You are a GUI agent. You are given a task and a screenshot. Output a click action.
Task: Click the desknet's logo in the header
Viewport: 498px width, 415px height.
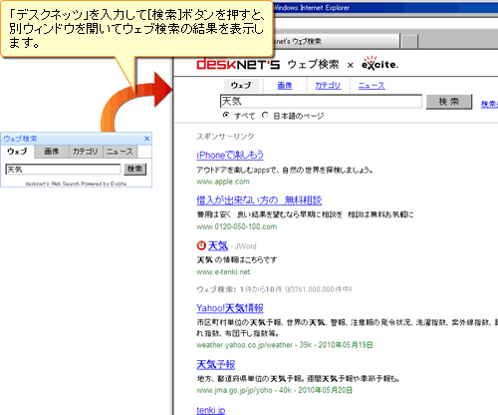pyautogui.click(x=238, y=64)
